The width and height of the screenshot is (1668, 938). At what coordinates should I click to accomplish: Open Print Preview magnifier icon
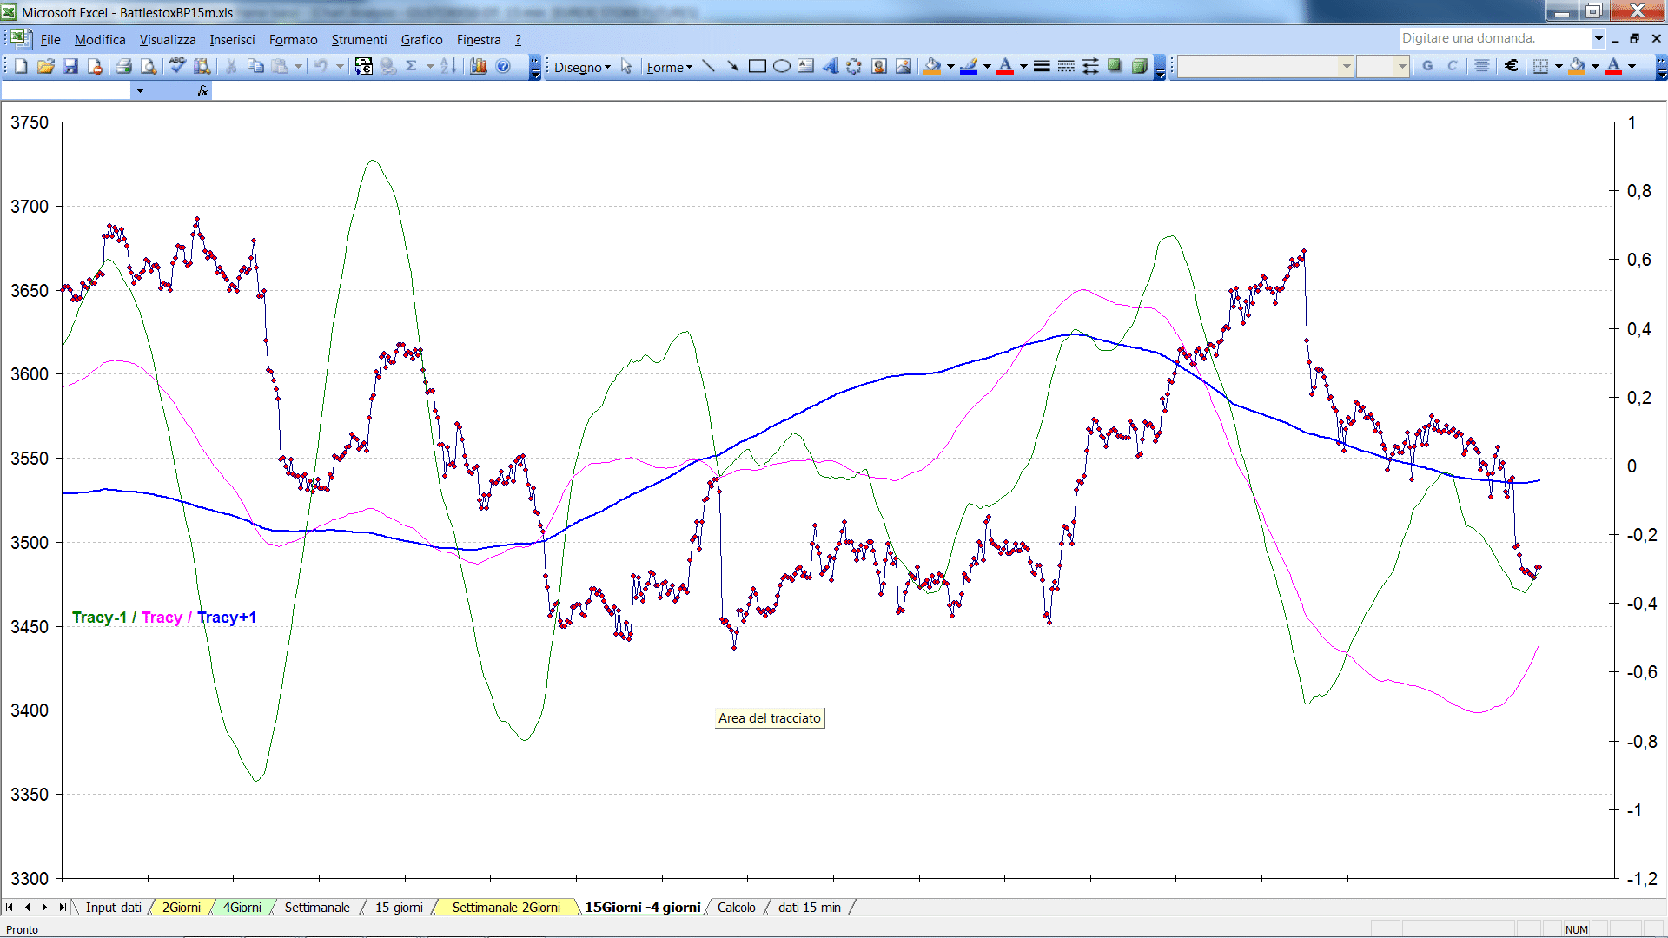149,66
